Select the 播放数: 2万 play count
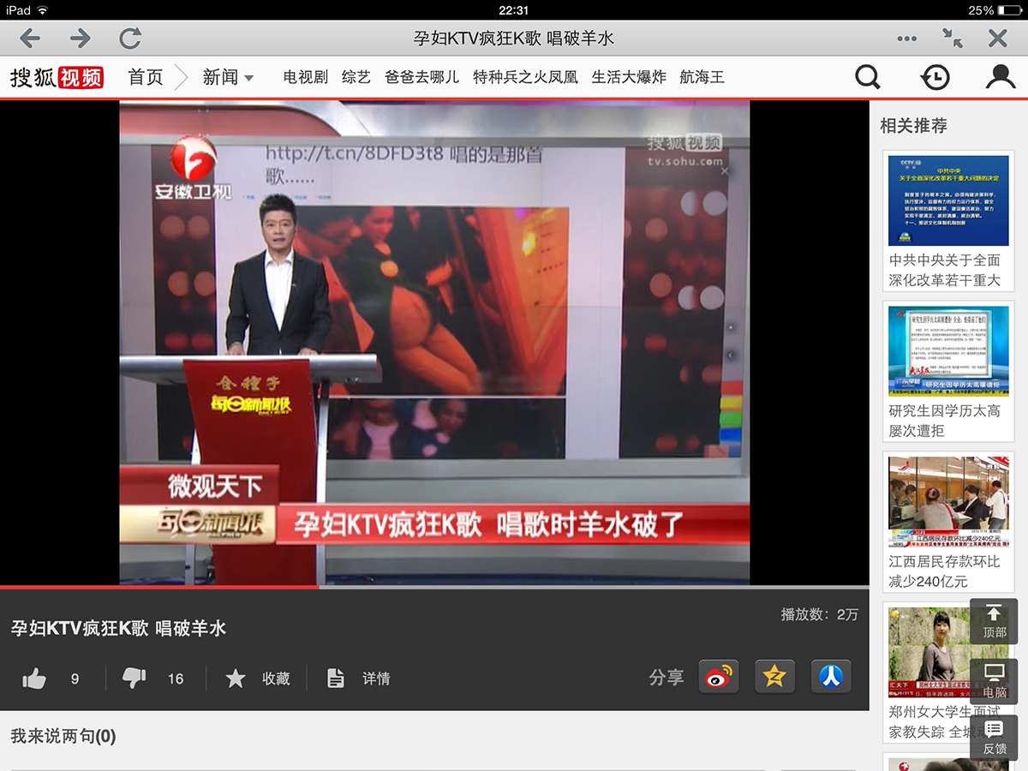The height and width of the screenshot is (771, 1028). click(819, 614)
